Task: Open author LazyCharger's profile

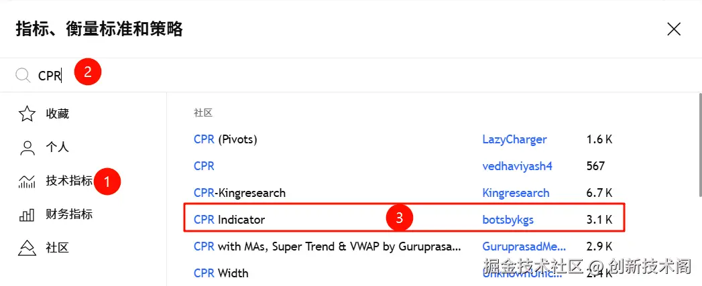Action: 514,139
